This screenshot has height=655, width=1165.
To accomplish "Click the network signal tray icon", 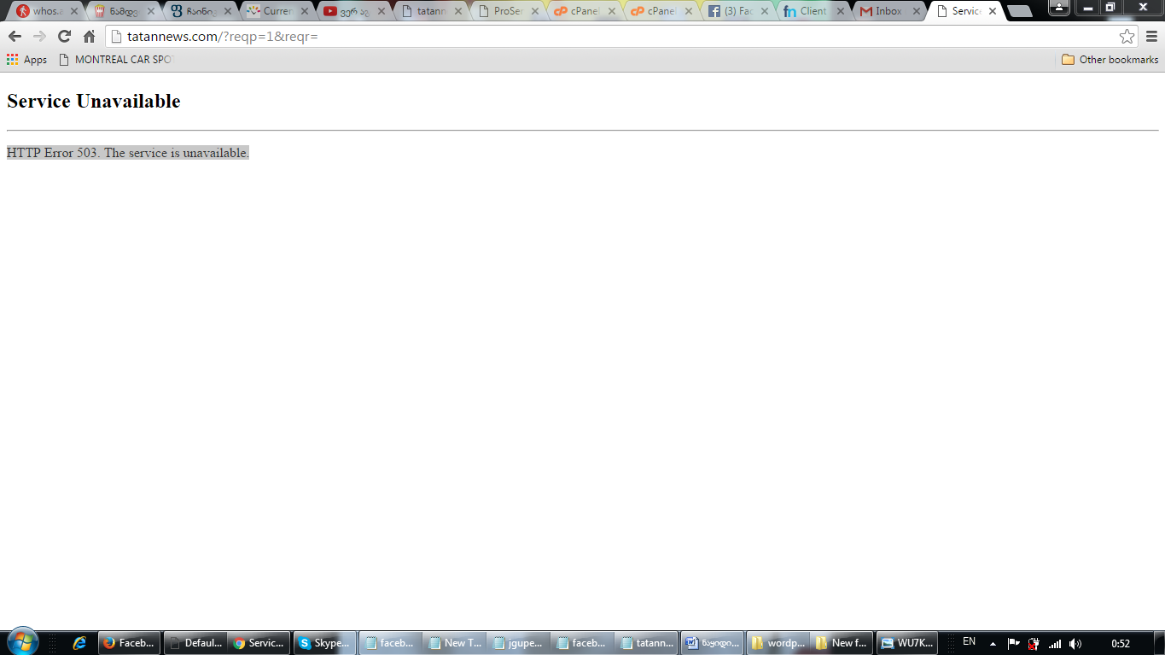I will (1055, 644).
